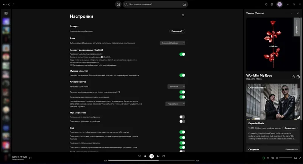Disable explicit content toggle
The width and height of the screenshot is (303, 164).
click(x=182, y=54)
